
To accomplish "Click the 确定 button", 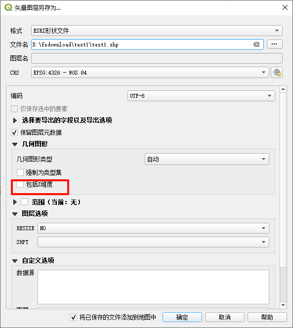I will 182,317.
